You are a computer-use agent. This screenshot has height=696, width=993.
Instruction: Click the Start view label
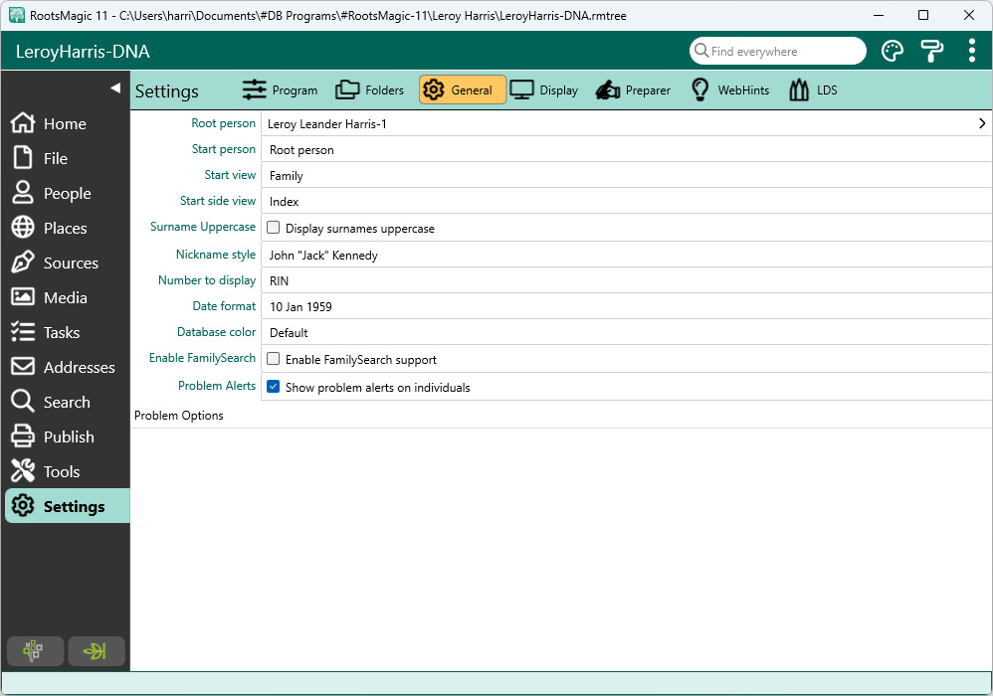[x=230, y=175]
